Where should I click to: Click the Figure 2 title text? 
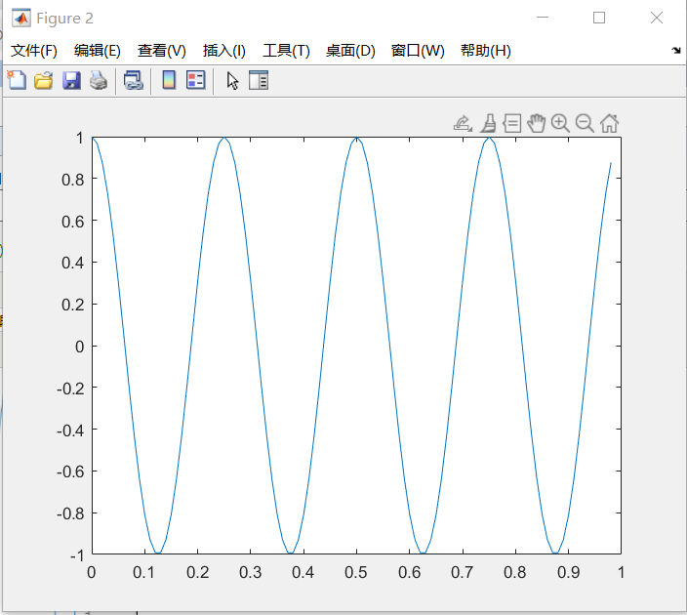[64, 18]
